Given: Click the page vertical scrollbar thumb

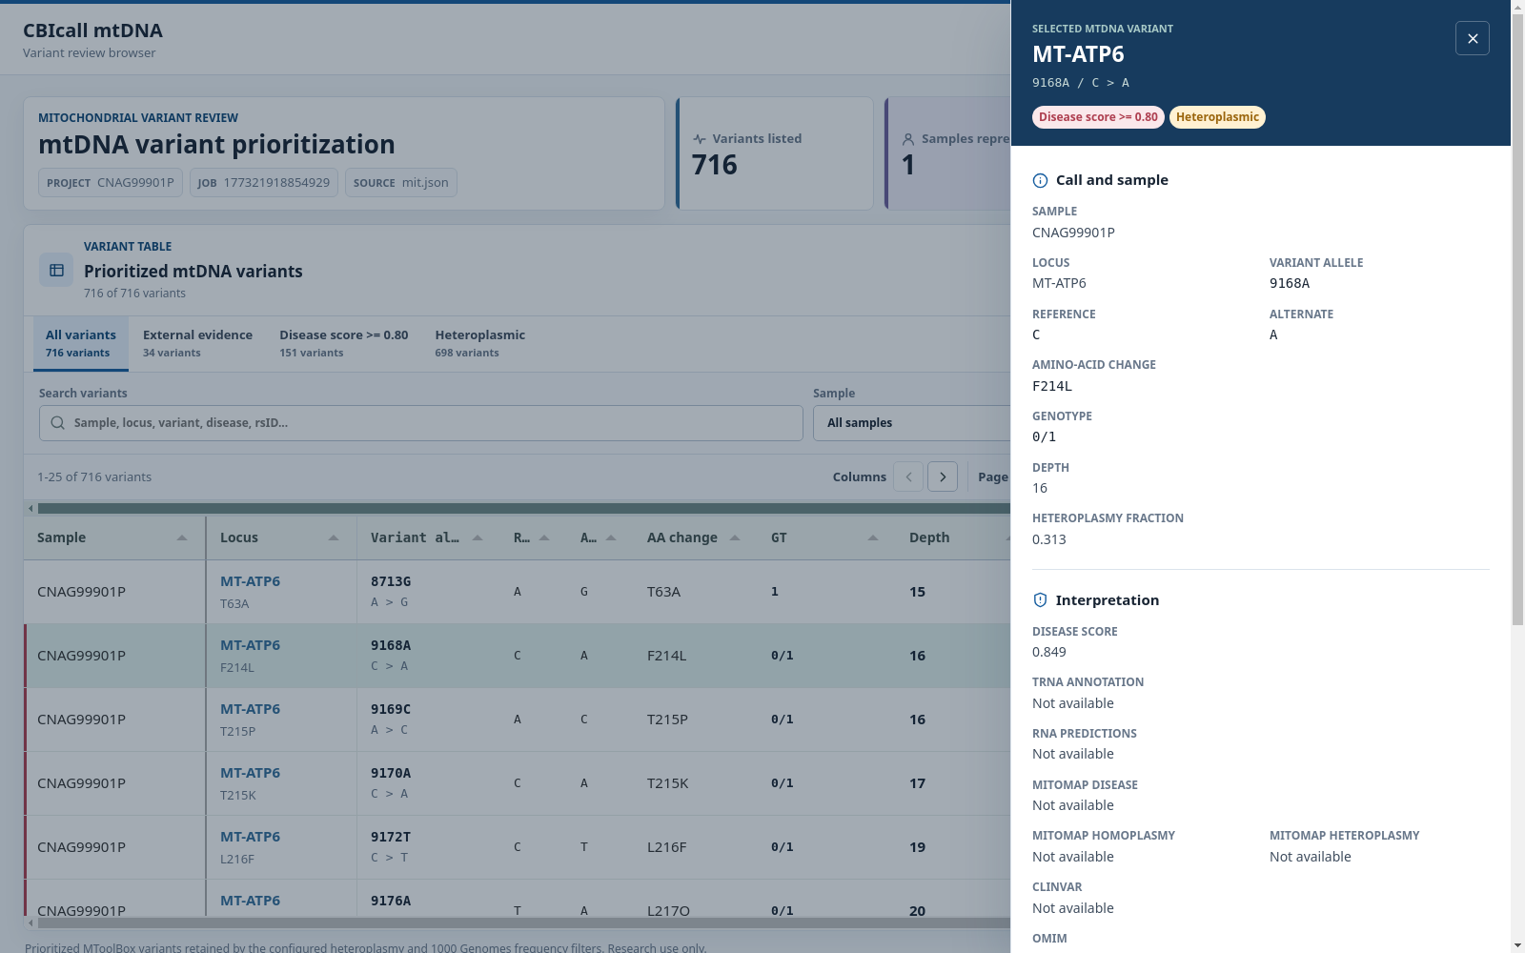Looking at the screenshot, I should pos(1517,320).
